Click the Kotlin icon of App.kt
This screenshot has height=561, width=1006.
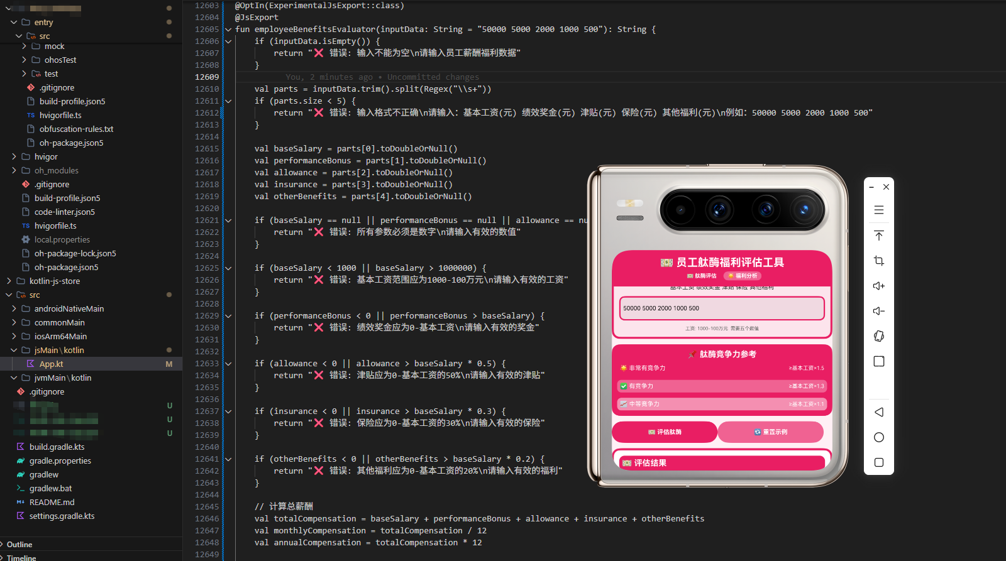coord(30,364)
